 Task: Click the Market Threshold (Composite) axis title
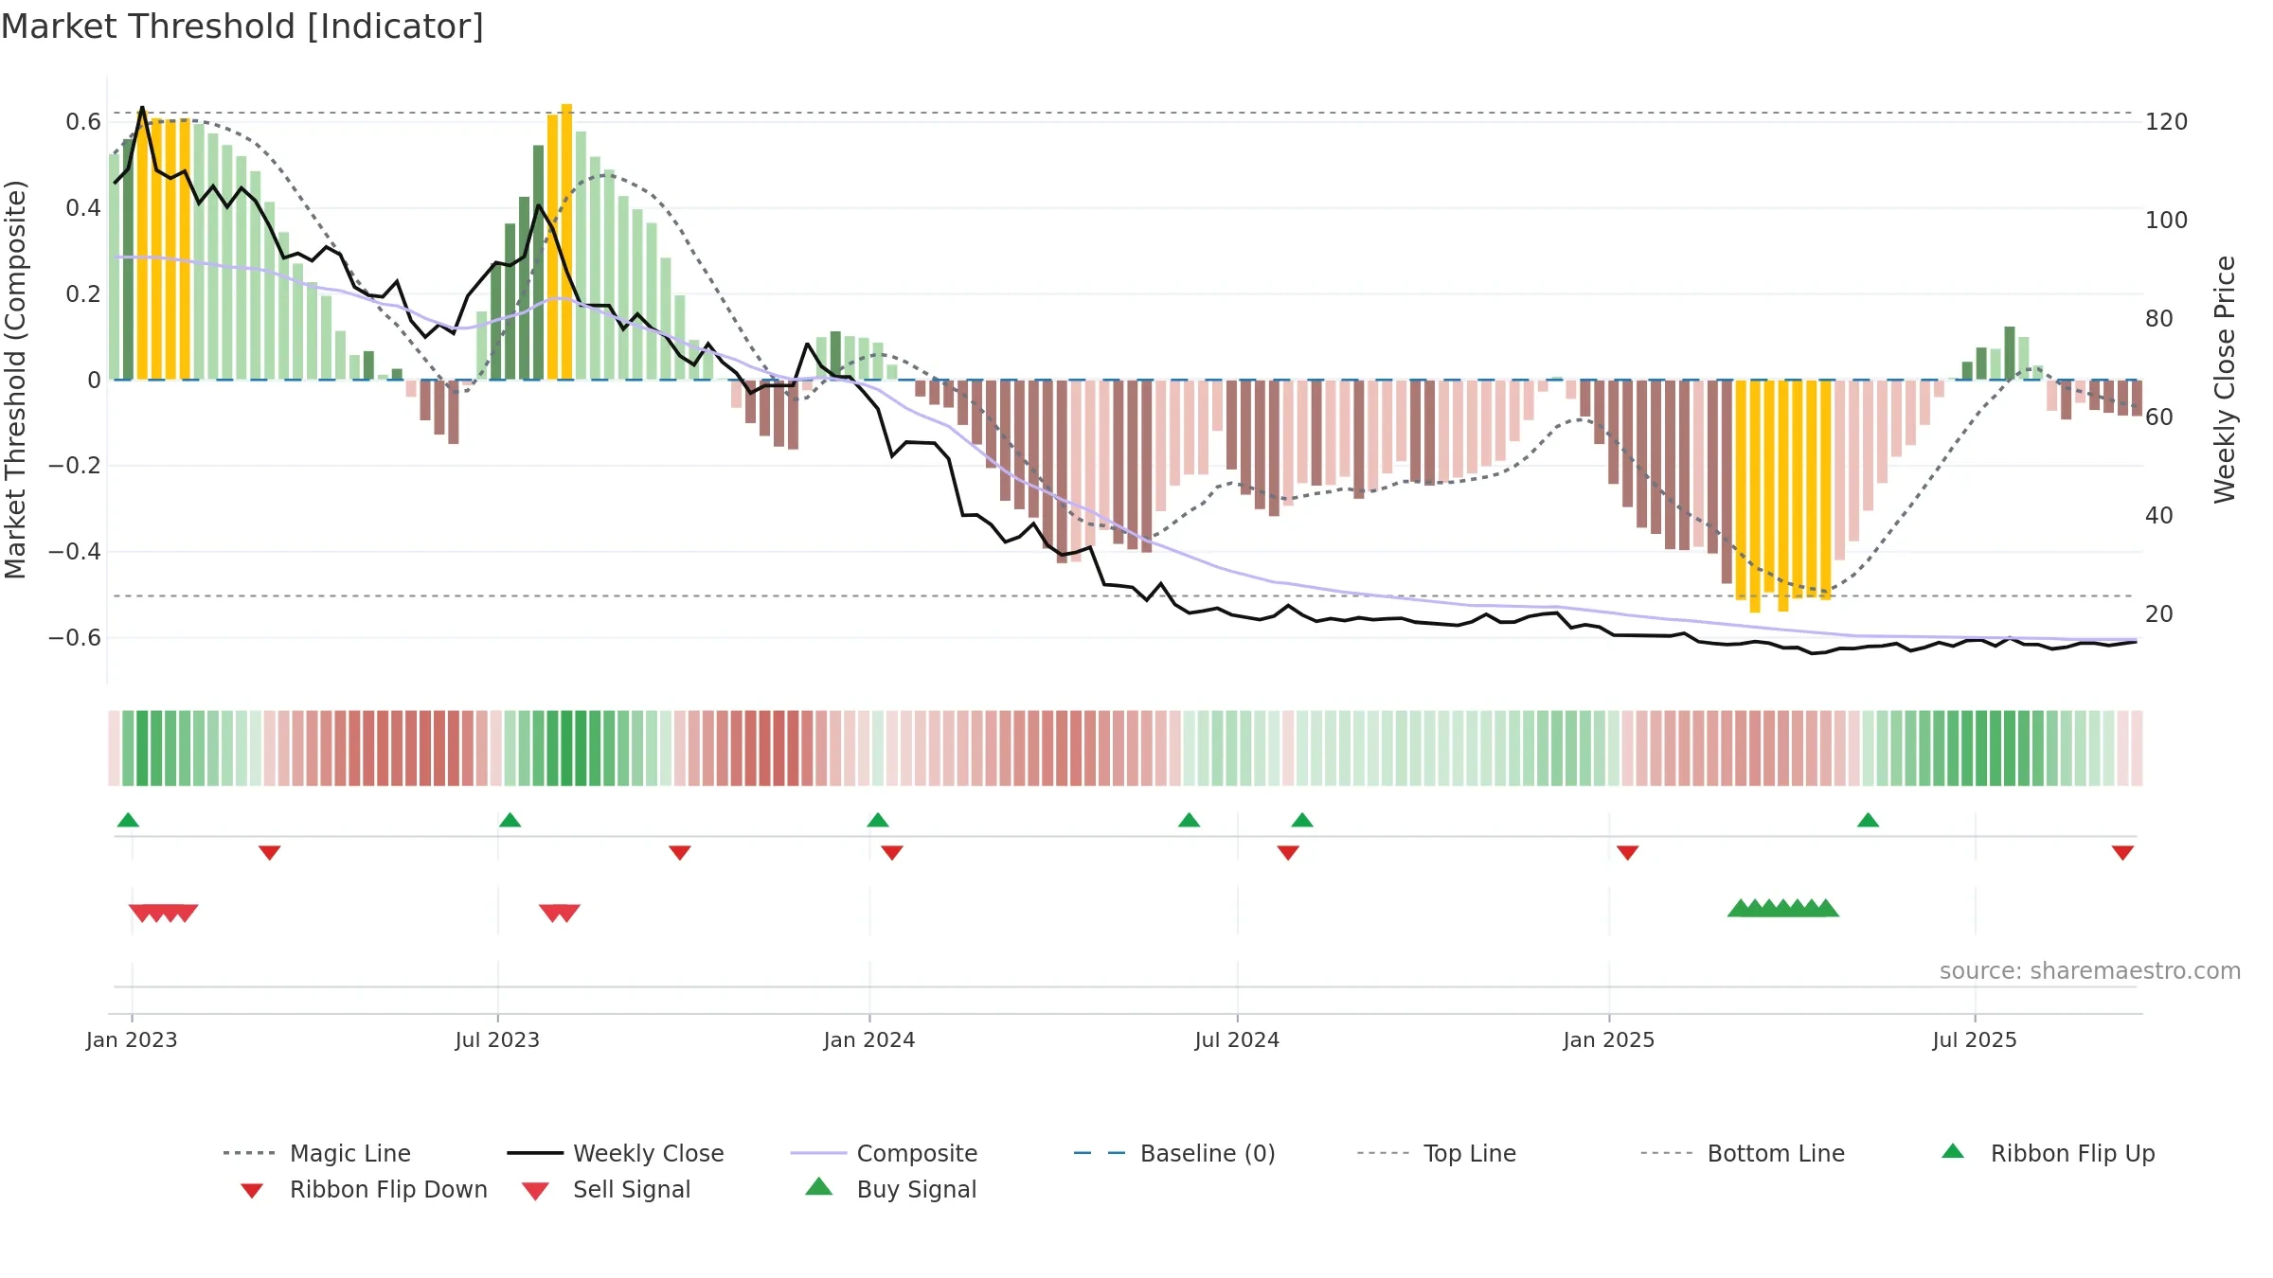[x=15, y=379]
